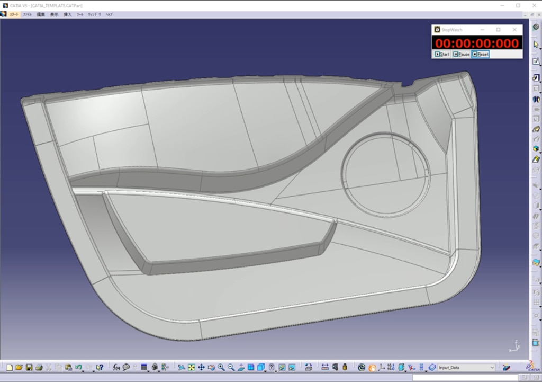Create a multi-view layout with grid icon
This screenshot has height=382, width=542.
(x=251, y=368)
